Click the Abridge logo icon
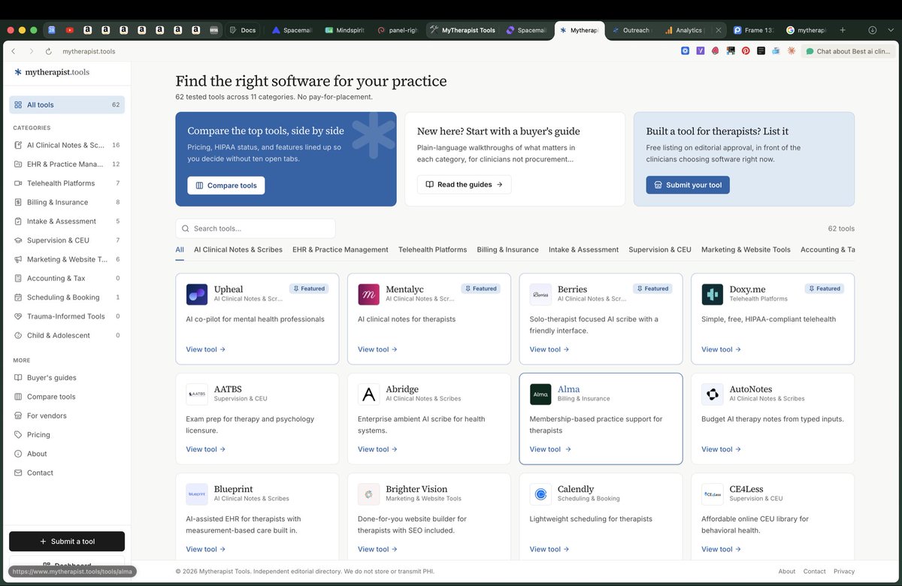This screenshot has height=586, width=902. 369,394
